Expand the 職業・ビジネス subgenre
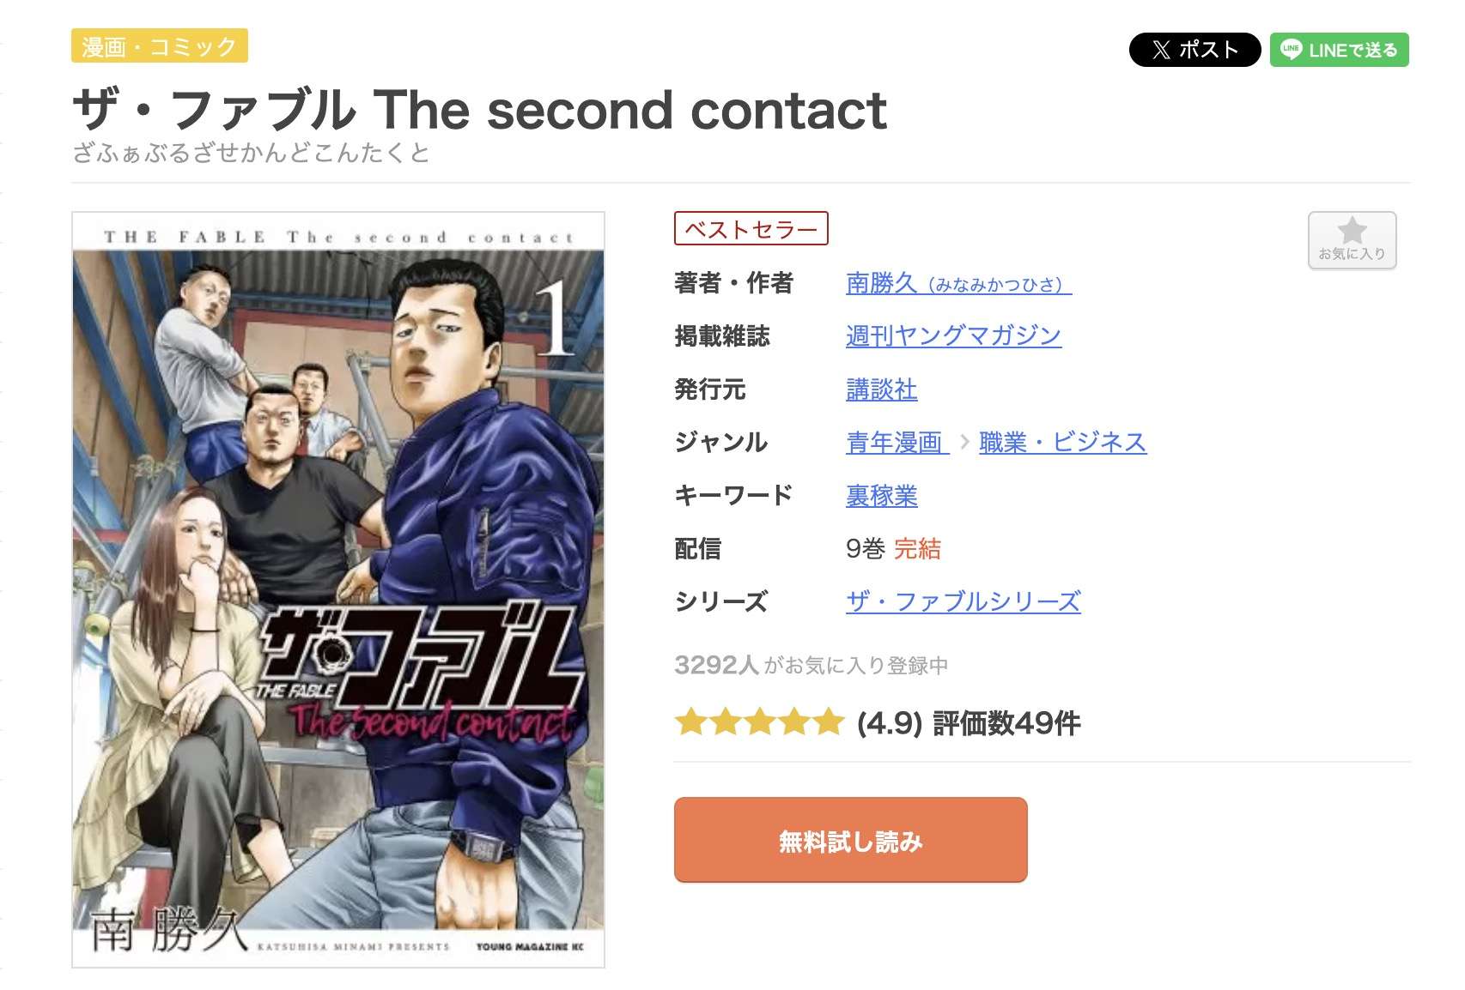The height and width of the screenshot is (990, 1465). click(1061, 443)
